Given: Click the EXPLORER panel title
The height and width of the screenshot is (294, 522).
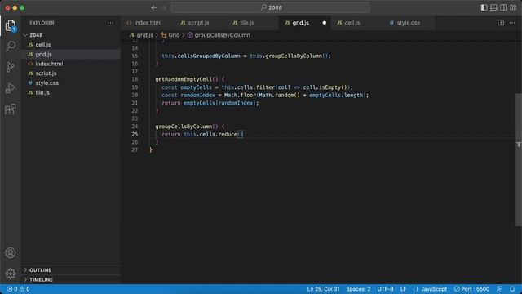Looking at the screenshot, I should pyautogui.click(x=42, y=23).
